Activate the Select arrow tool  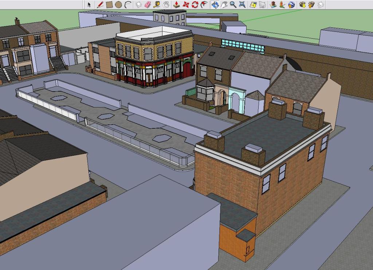point(89,5)
